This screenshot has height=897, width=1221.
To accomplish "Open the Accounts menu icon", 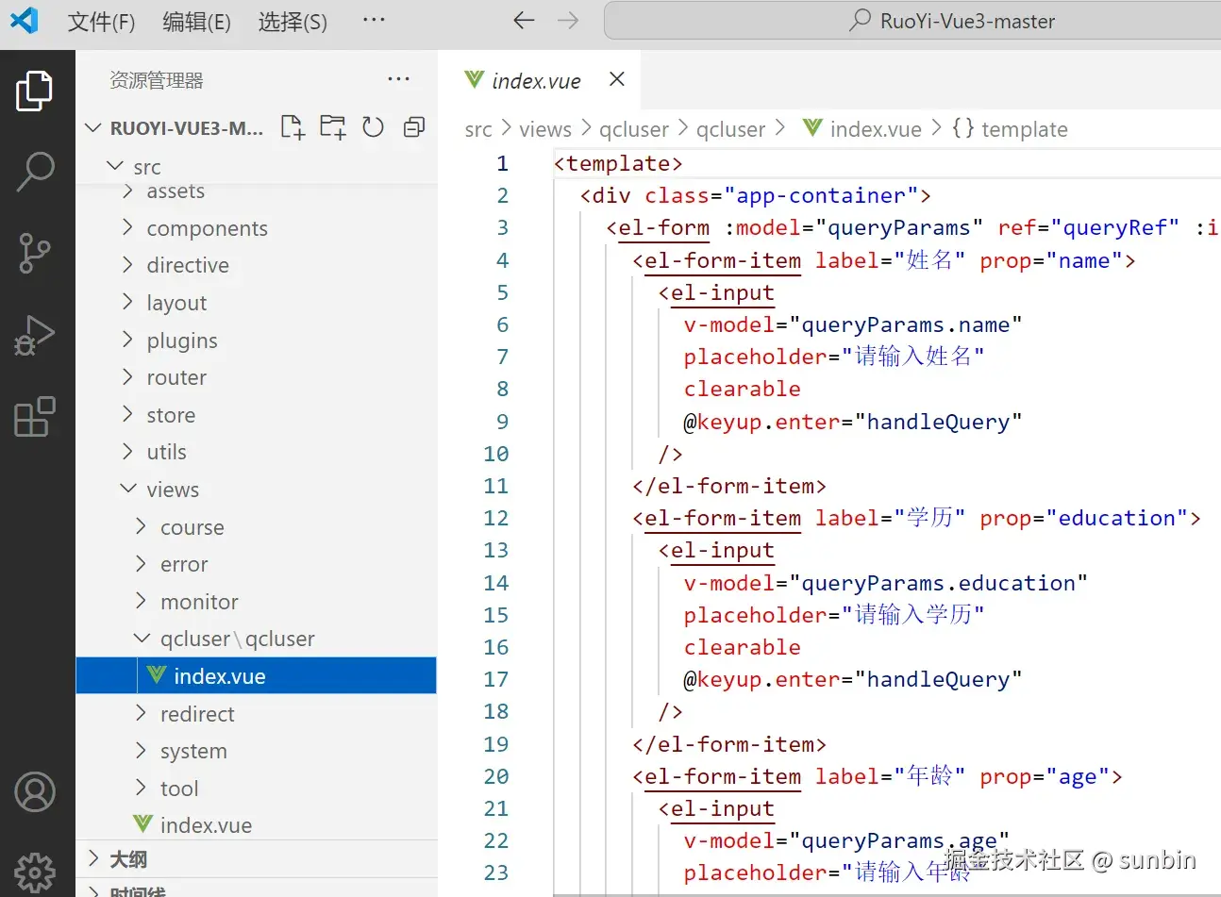I will [35, 792].
